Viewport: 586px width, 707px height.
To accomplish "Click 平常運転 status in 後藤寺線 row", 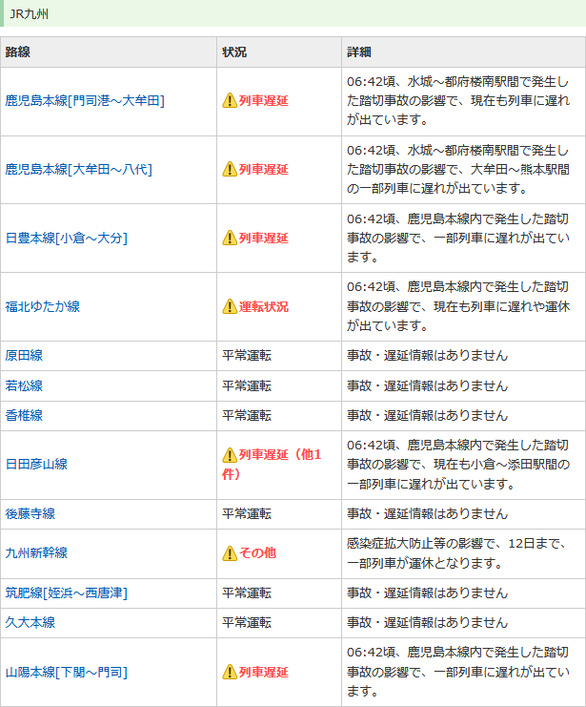I will click(247, 513).
